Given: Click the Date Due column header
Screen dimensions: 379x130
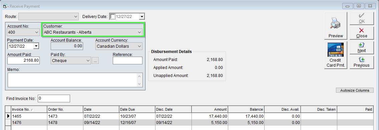Looking at the screenshot, I should click(x=137, y=109).
